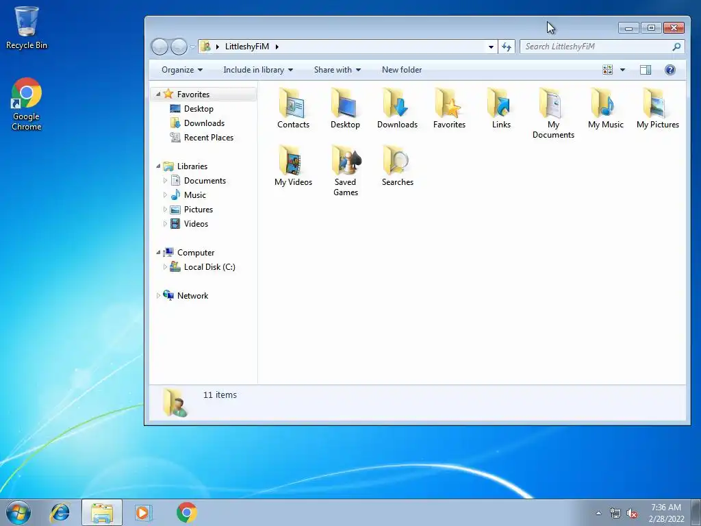Click the Refresh button beside address bar
Screen dimensions: 701x526
(x=506, y=47)
